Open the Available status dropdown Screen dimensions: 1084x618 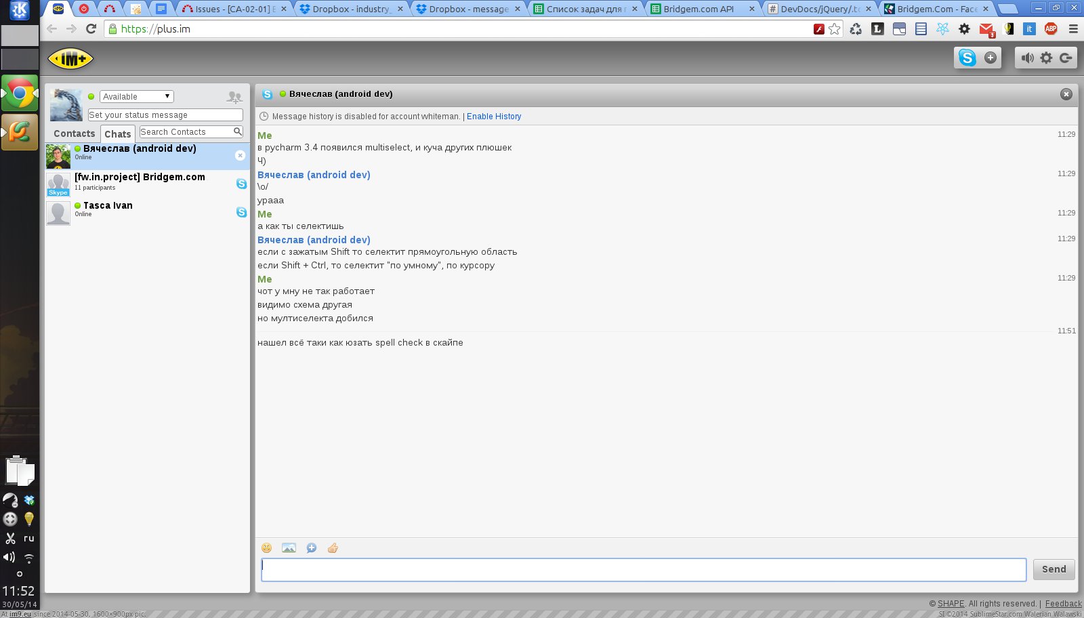tap(137, 97)
